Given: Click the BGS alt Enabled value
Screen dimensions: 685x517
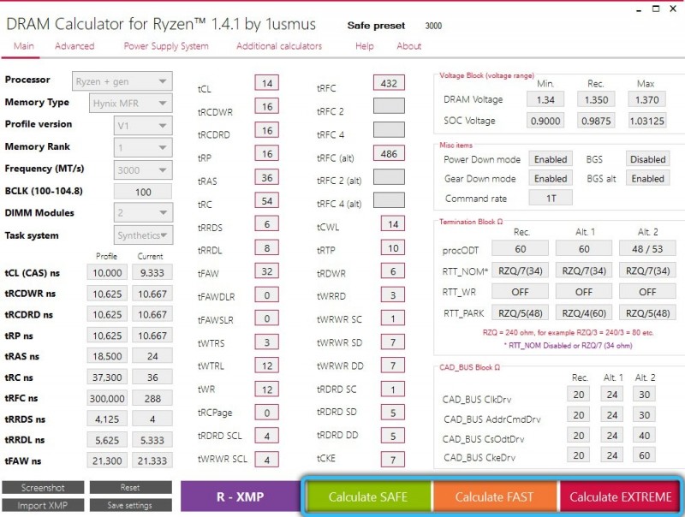Looking at the screenshot, I should pos(647,179).
